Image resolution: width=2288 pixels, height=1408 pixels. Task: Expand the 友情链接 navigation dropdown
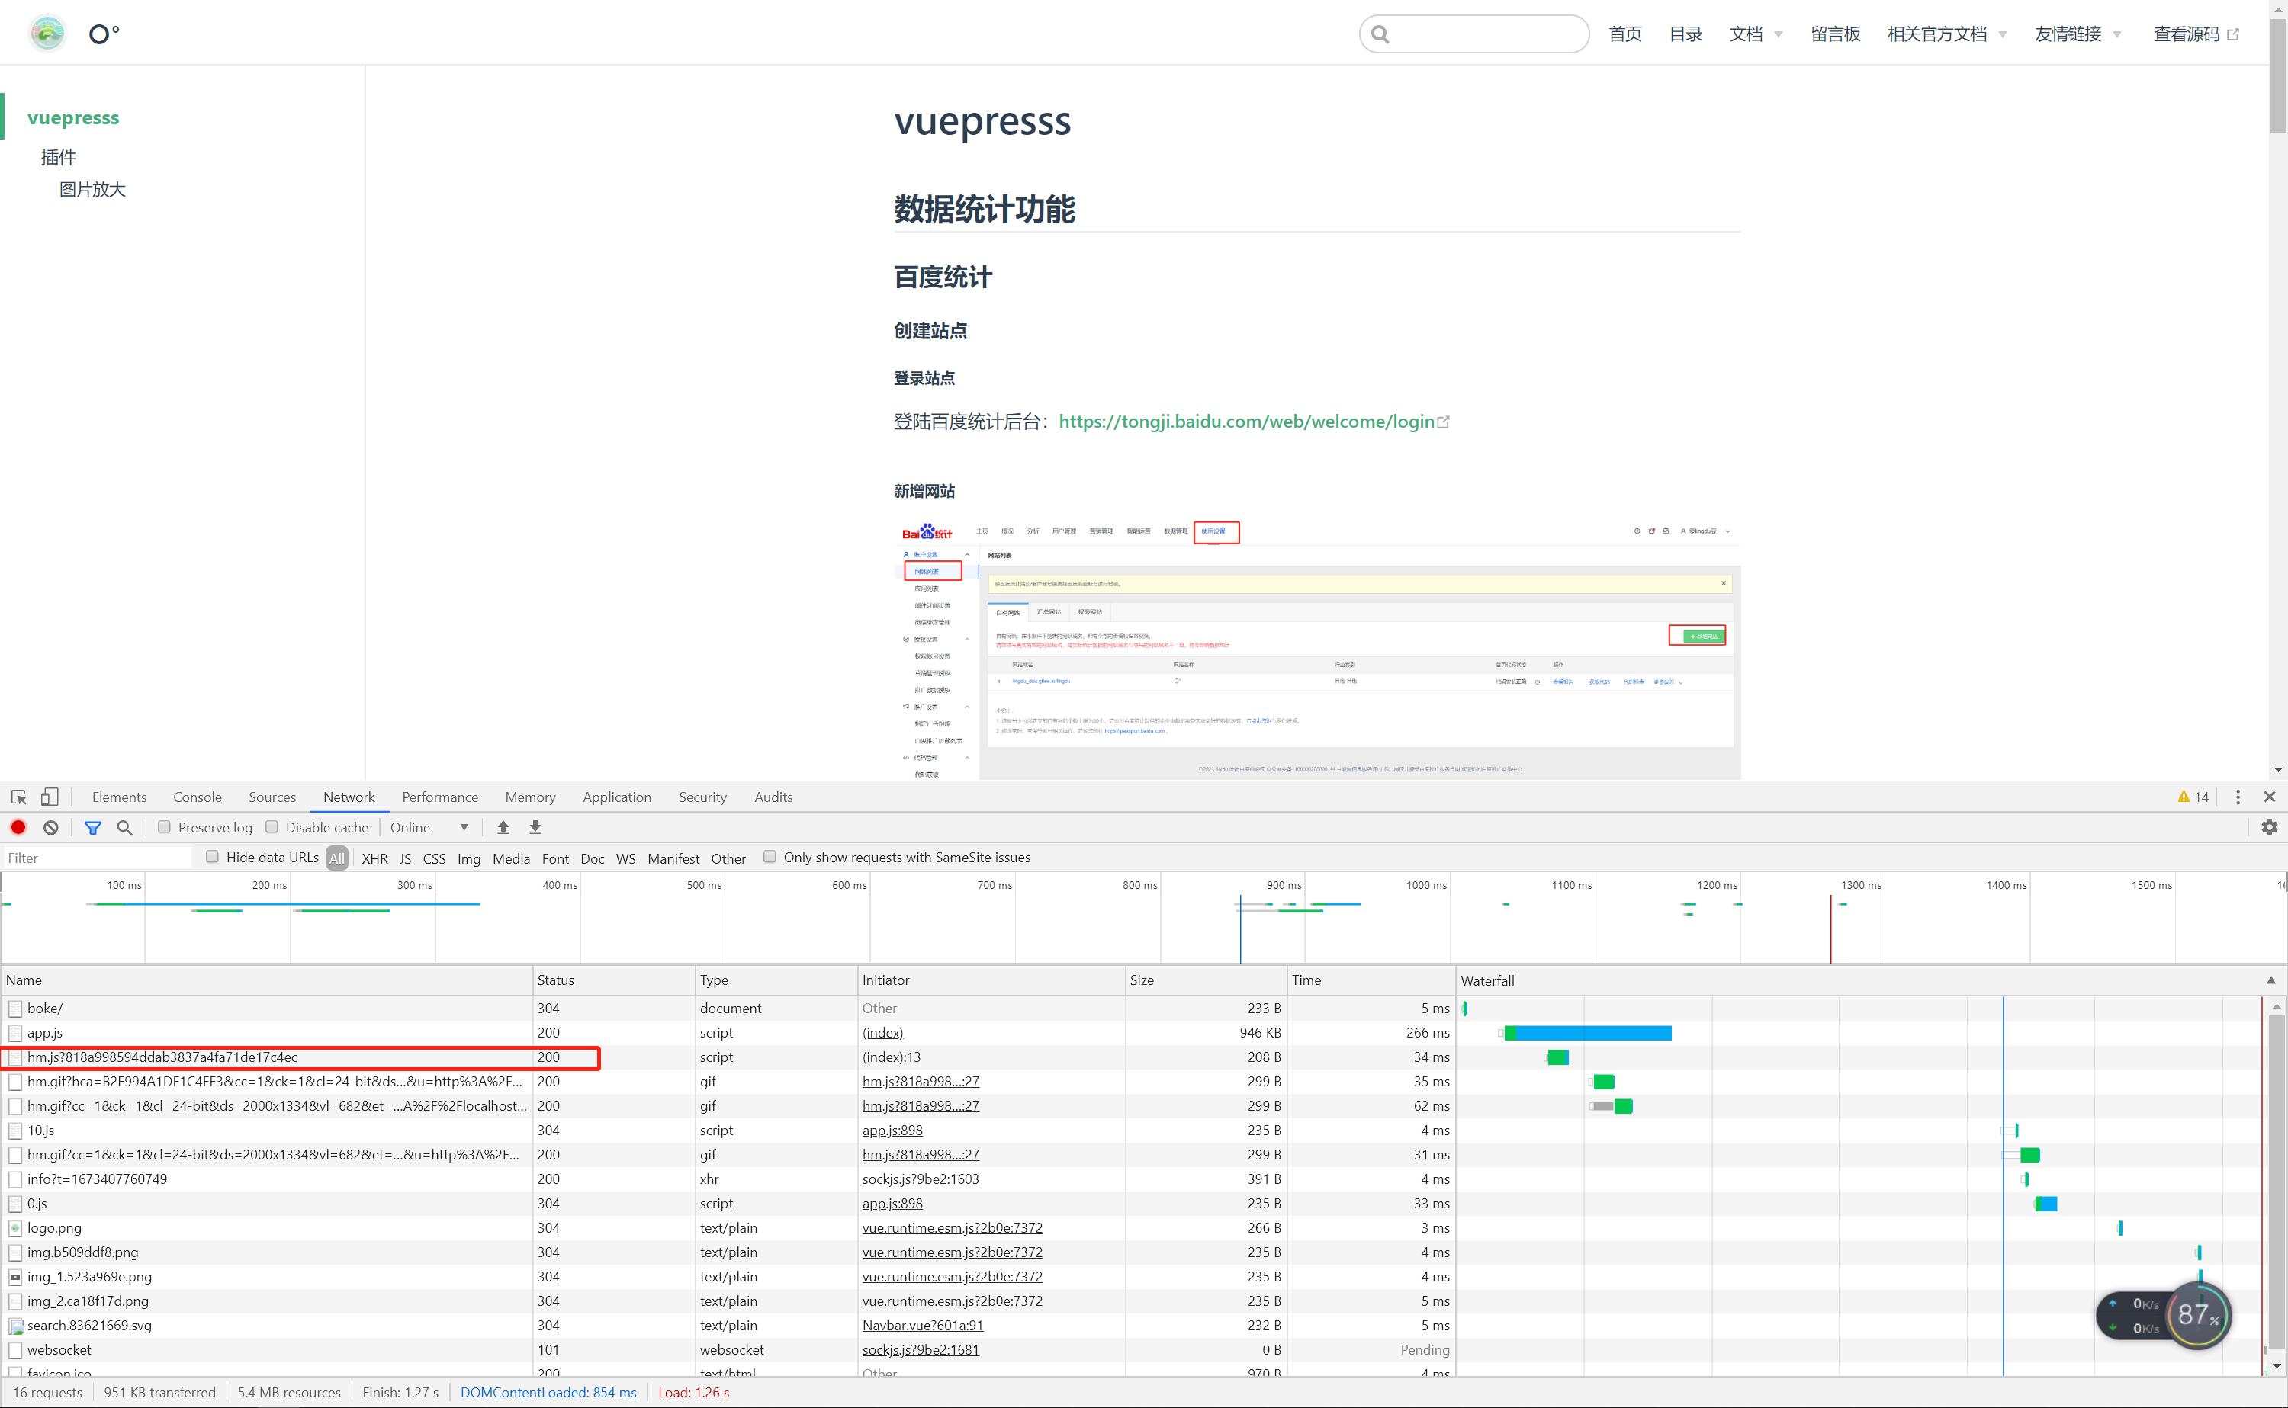[2077, 34]
